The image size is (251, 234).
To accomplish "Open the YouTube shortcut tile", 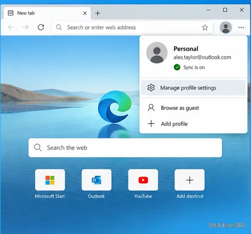I will click(143, 180).
